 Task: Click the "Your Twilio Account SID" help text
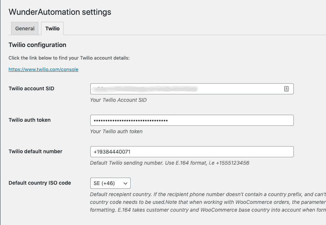click(118, 100)
